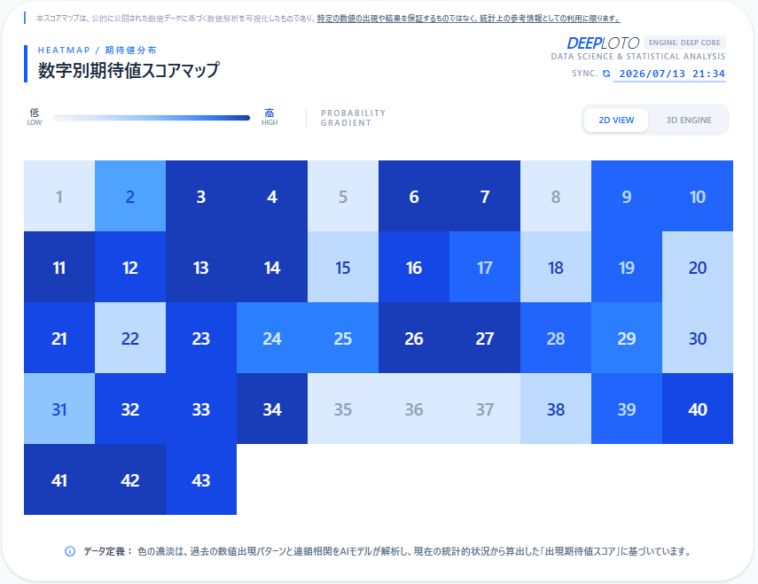Click the DEEPLOTO logo
758x584 pixels.
603,43
